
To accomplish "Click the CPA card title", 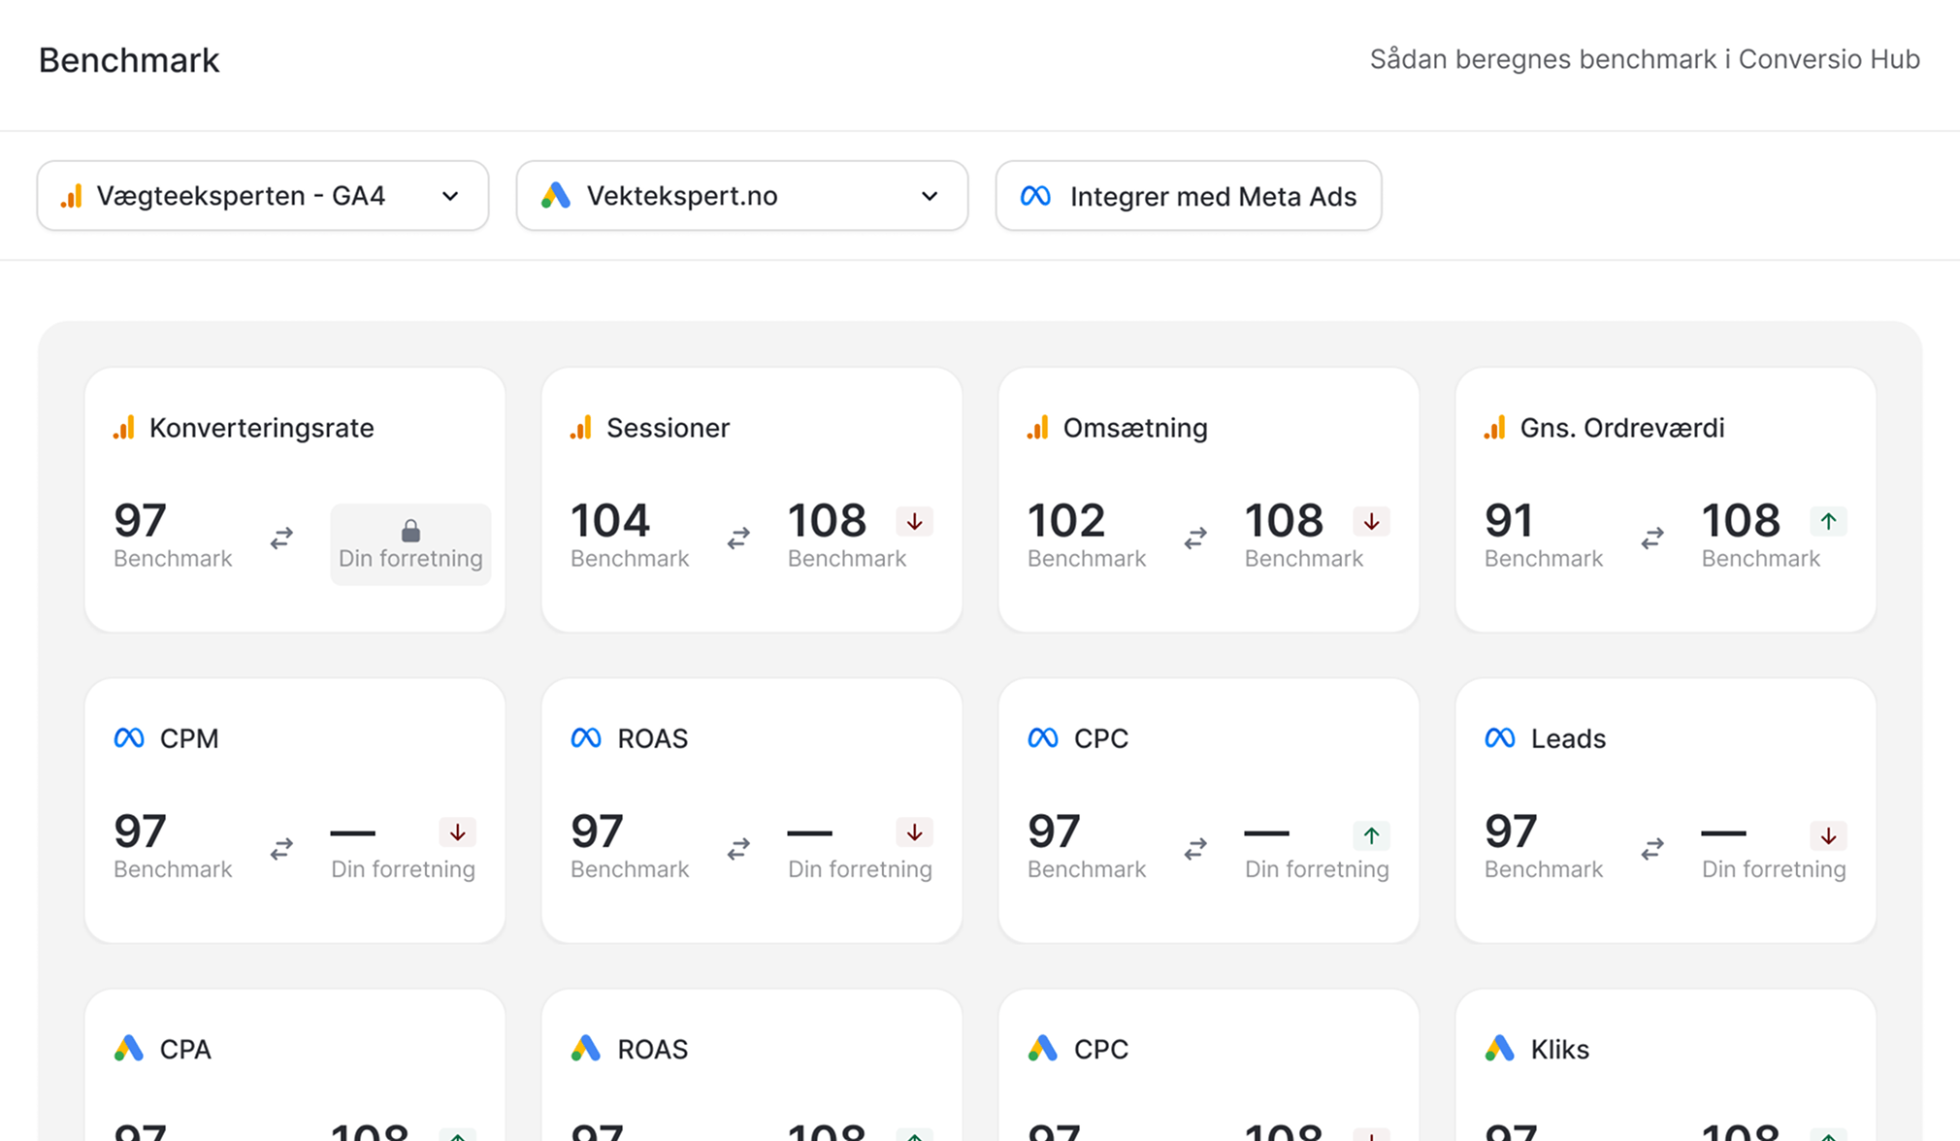I will 185,1049.
